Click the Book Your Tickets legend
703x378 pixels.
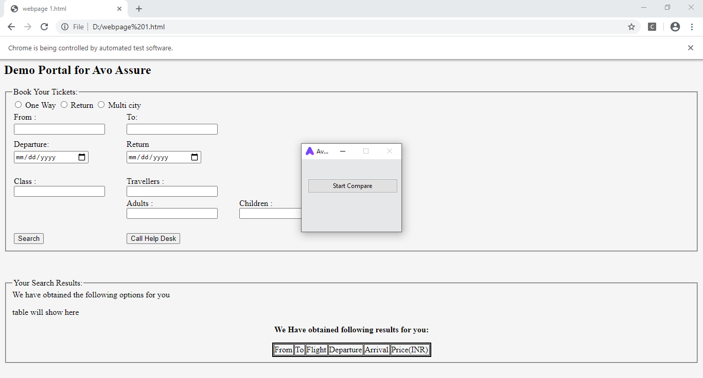45,92
